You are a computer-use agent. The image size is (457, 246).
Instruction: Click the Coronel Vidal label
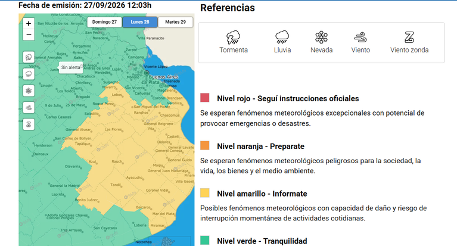click(157, 191)
